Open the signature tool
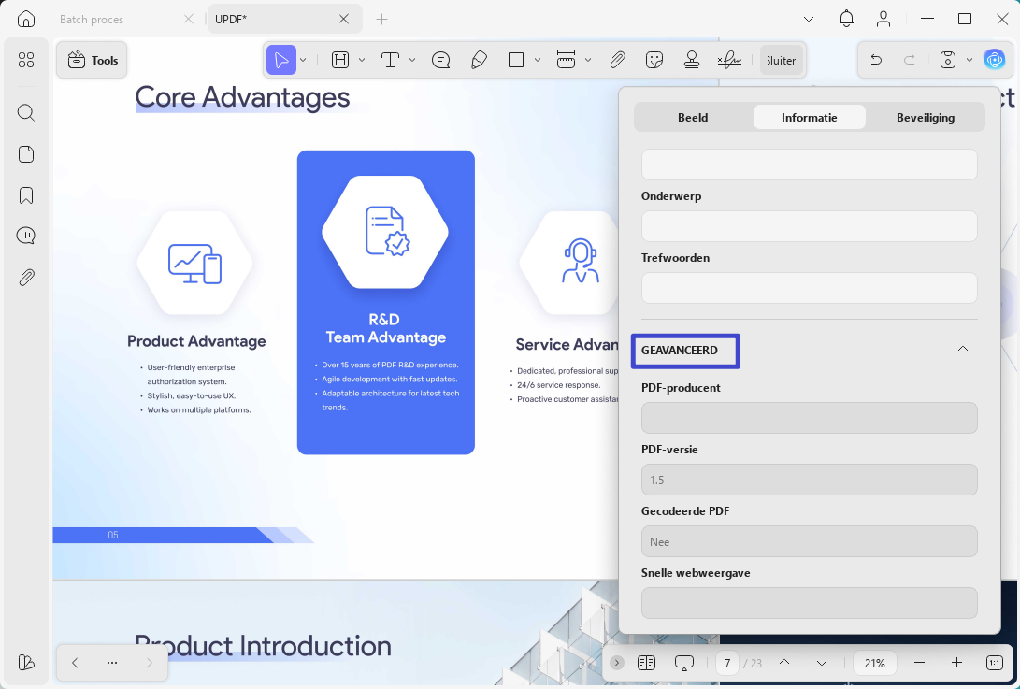Screen dimensions: 1020x689 [729, 61]
